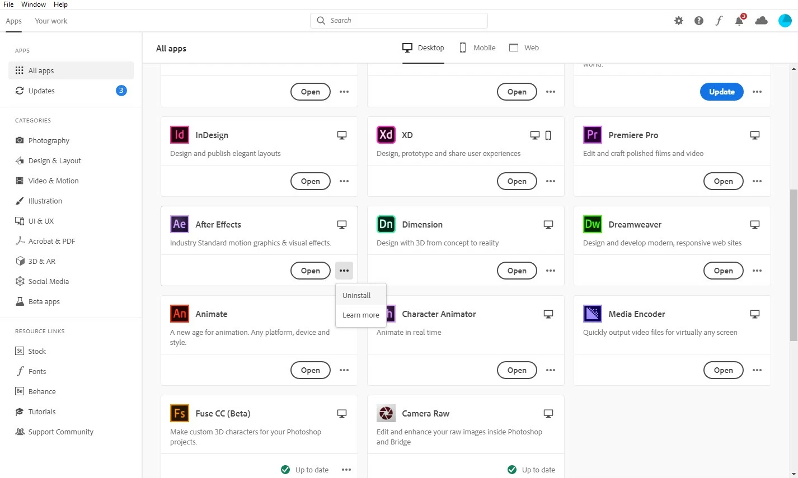798x478 pixels.
Task: Open Character Animator with its Open button
Action: tap(517, 370)
